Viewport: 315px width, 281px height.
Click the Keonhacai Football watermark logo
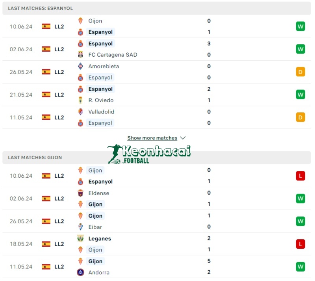pos(149,154)
